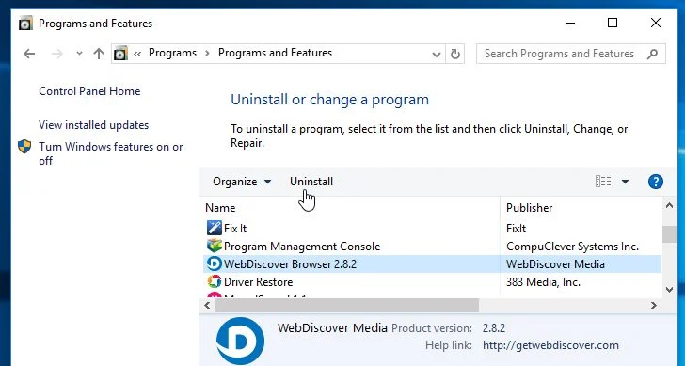685x366 pixels.
Task: Open View installed updates
Action: [x=93, y=125]
